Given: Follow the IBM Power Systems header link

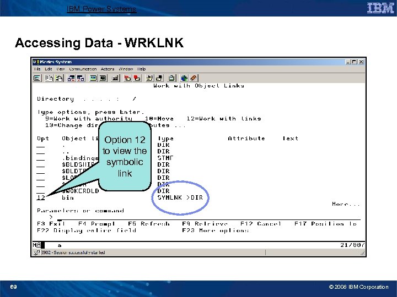Looking at the screenshot, I should pos(101,9).
